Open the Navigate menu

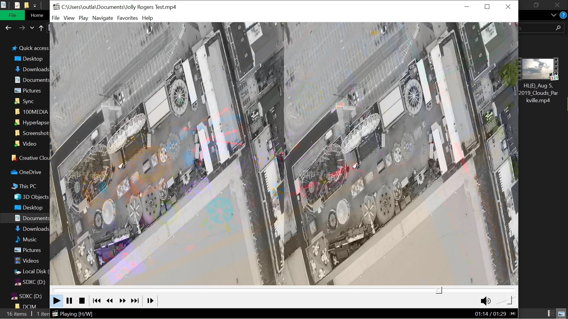102,18
